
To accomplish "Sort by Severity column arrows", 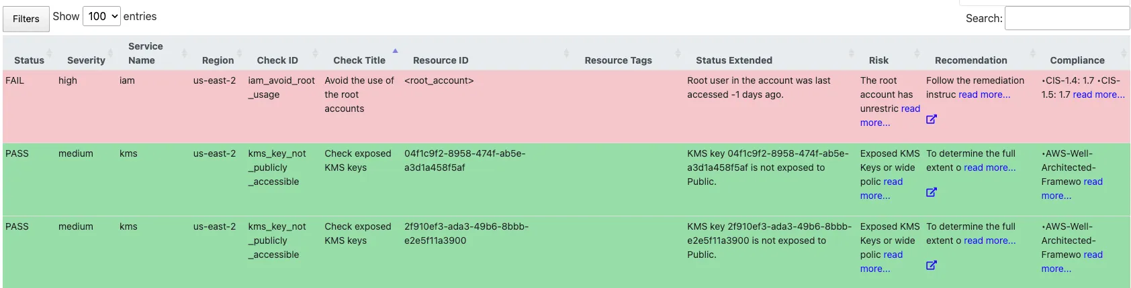I will point(110,53).
